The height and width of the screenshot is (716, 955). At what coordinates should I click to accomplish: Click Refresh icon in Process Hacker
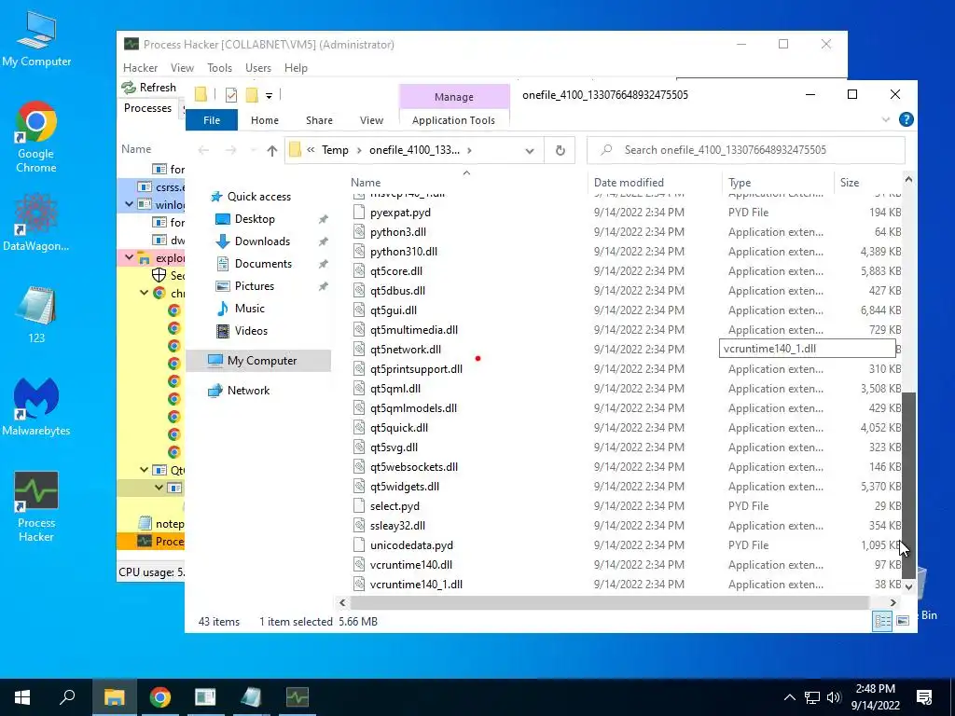(x=129, y=87)
